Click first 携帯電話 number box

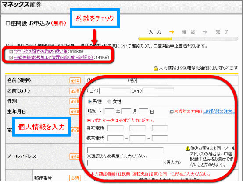[x=116, y=138]
